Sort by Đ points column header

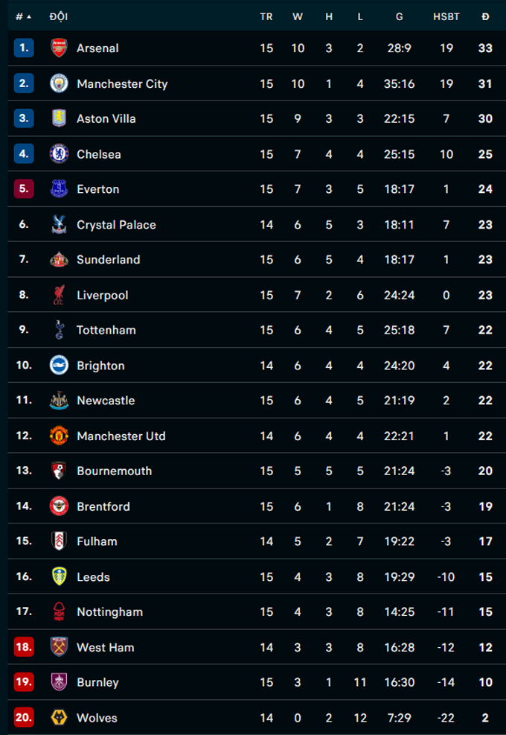coord(485,16)
